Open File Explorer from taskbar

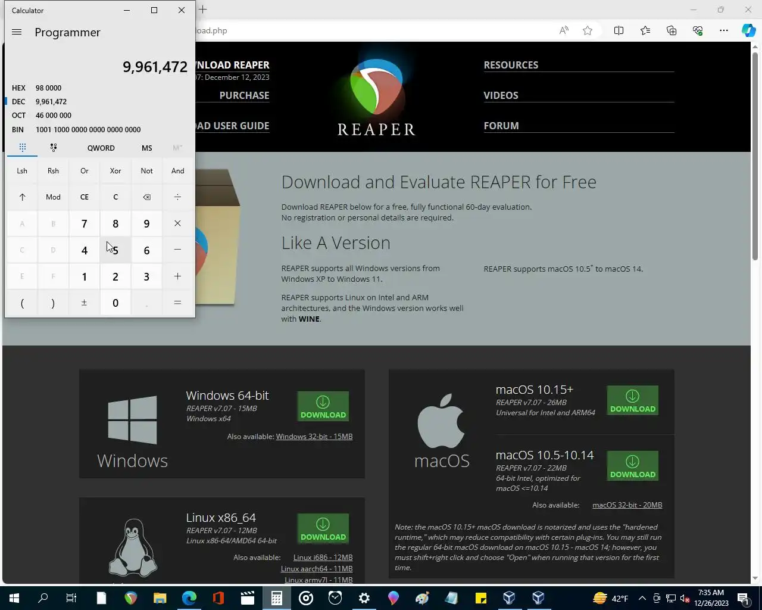coord(160,598)
